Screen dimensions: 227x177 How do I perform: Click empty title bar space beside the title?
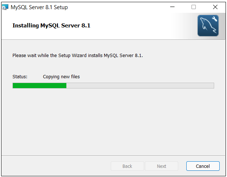pos(117,7)
